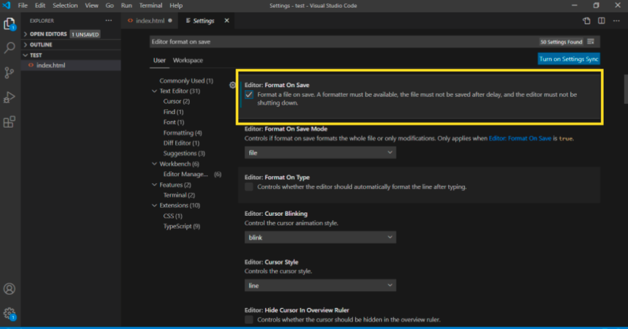Open editor More Actions ellipsis
This screenshot has height=329, width=628.
point(616,21)
